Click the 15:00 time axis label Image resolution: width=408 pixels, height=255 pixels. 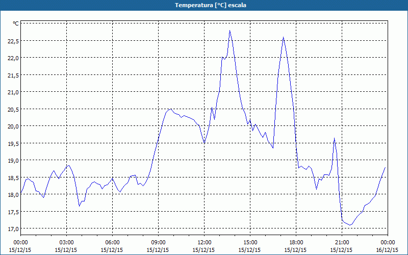pyautogui.click(x=250, y=243)
